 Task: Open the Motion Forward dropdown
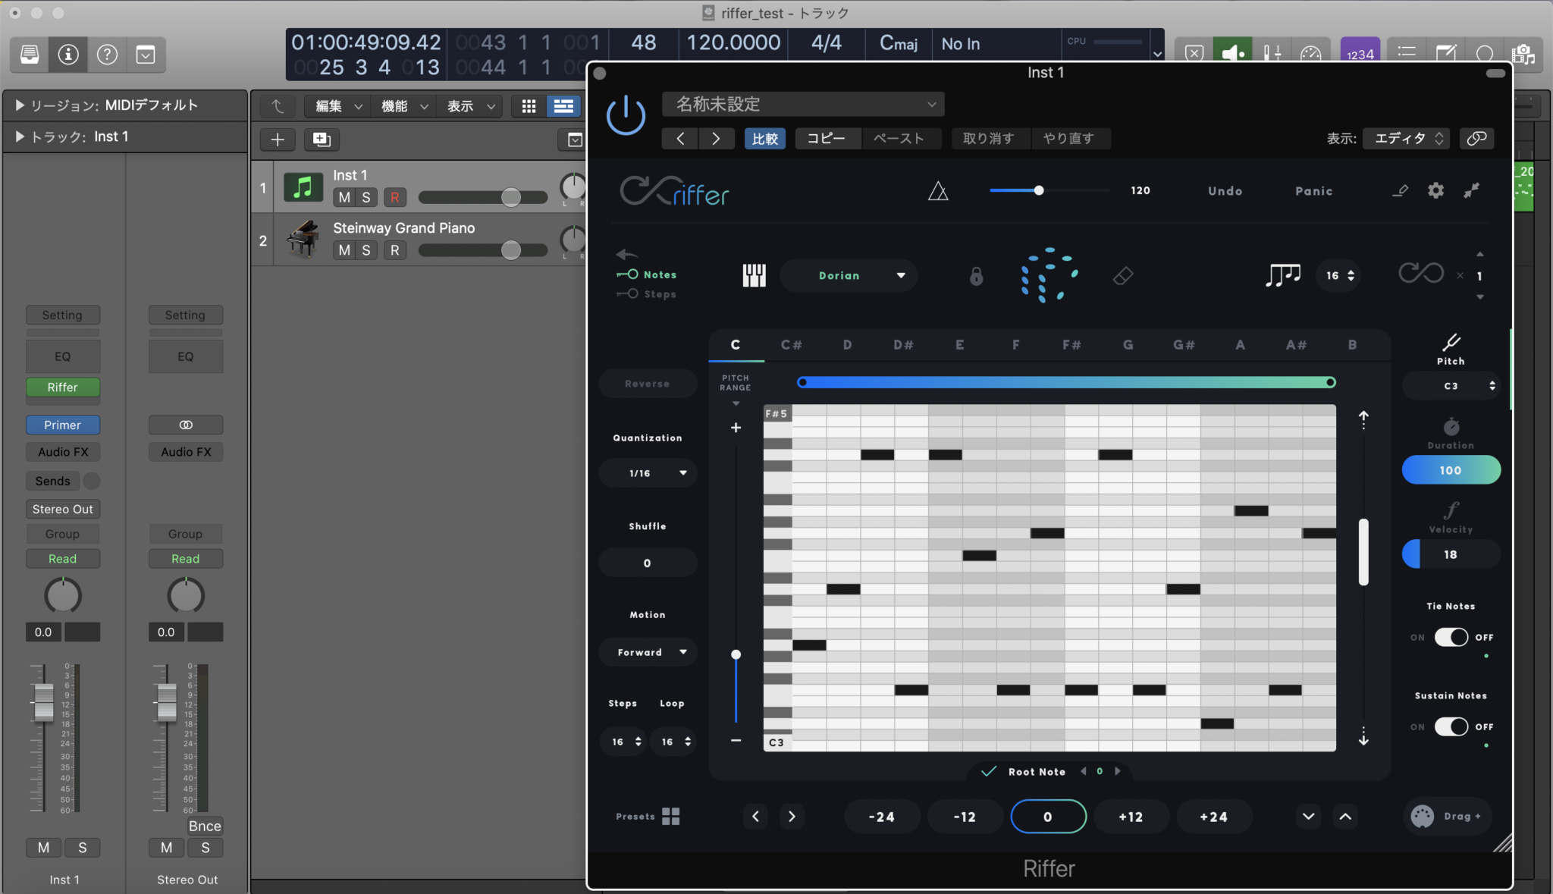coord(648,652)
